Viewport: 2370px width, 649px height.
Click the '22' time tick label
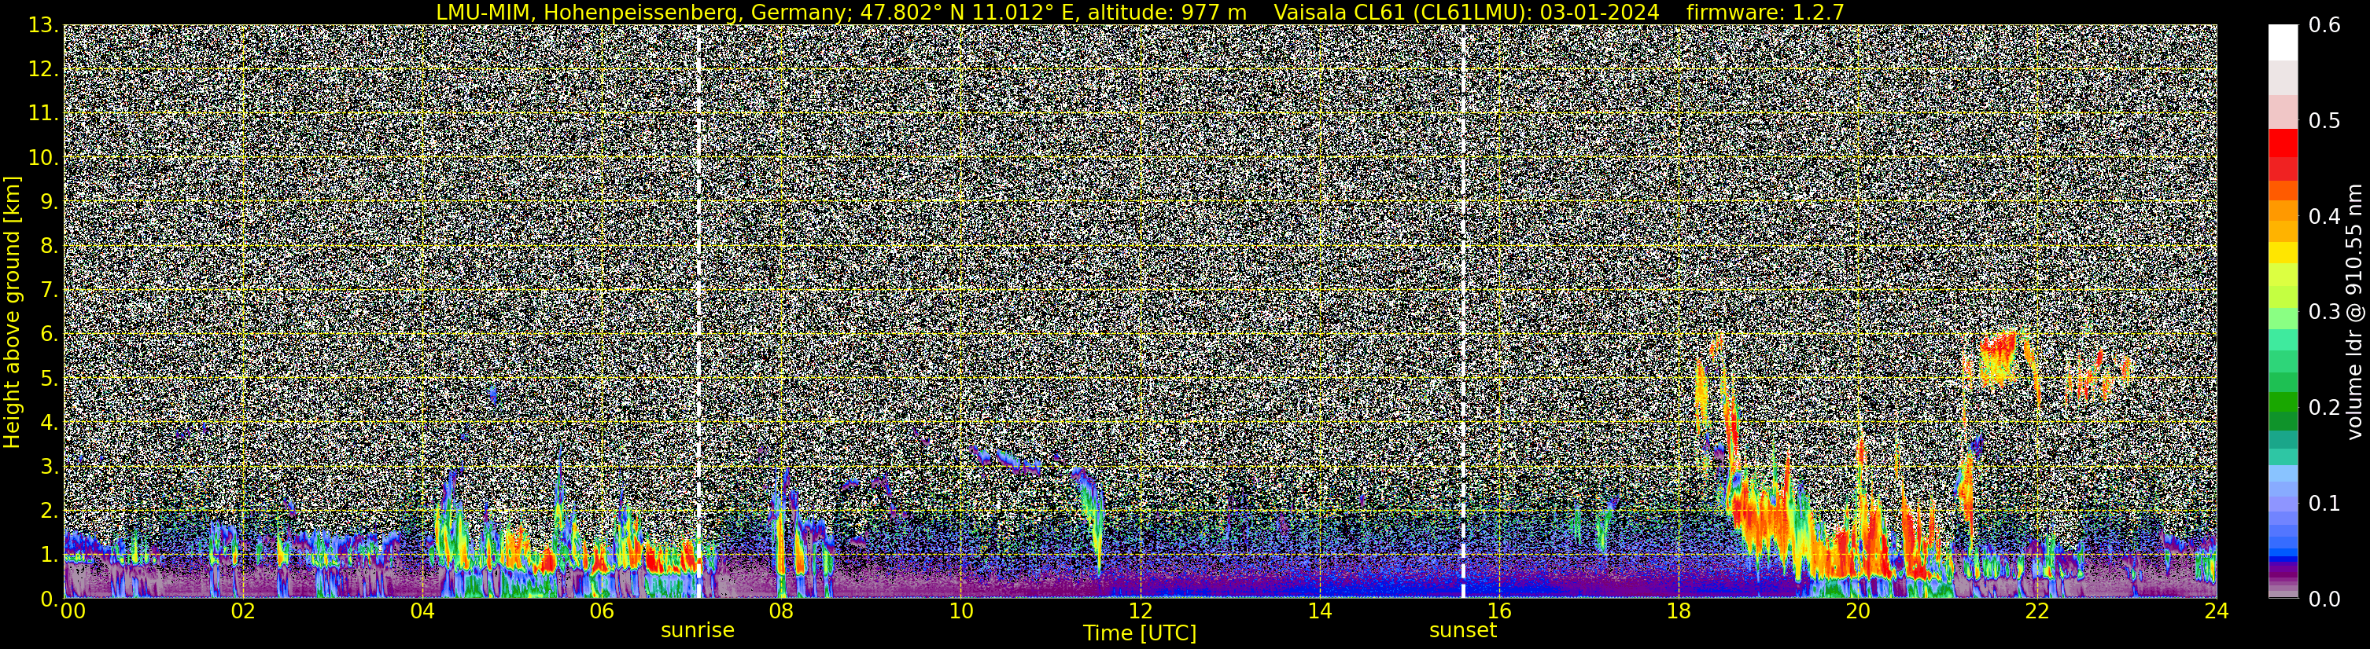(x=2037, y=612)
